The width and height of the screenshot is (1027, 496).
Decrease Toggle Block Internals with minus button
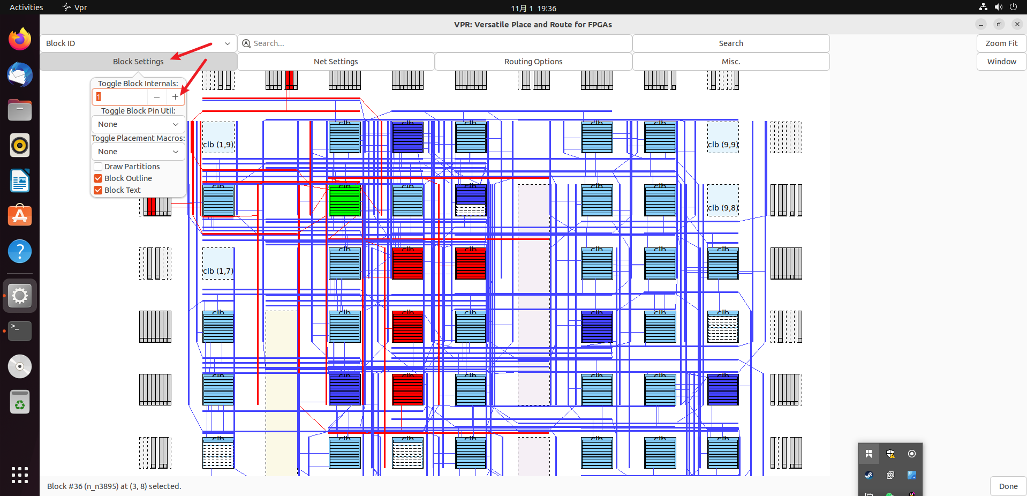tap(156, 97)
